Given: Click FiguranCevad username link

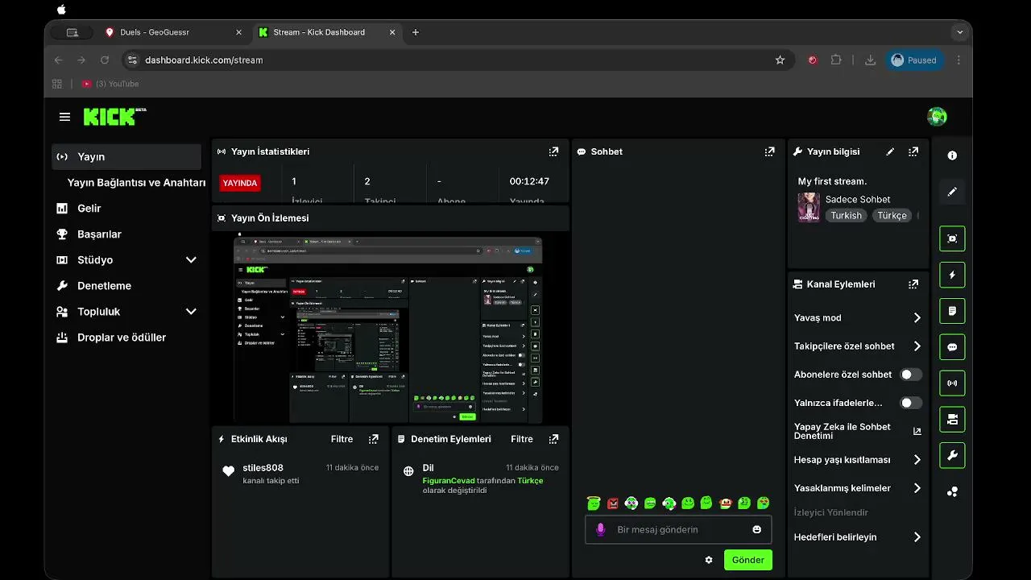Looking at the screenshot, I should point(449,481).
